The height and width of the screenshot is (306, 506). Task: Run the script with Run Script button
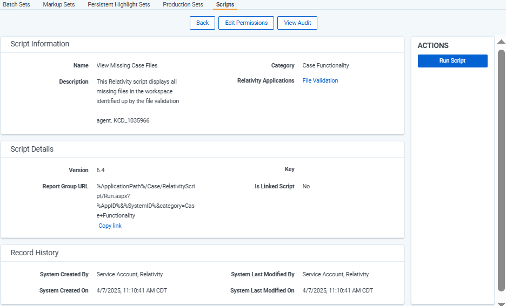coord(452,61)
